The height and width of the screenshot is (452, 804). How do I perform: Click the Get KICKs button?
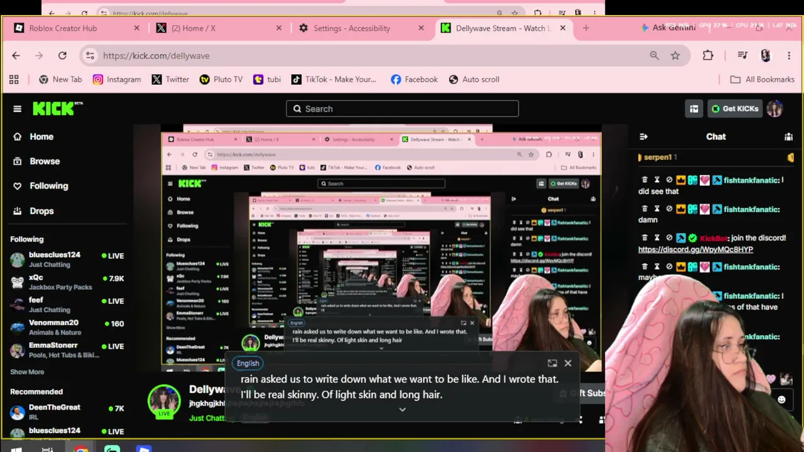pos(734,109)
